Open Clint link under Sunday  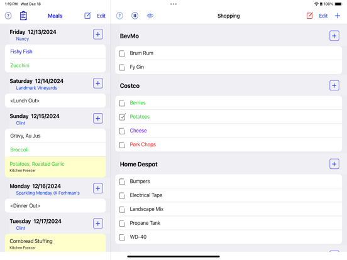point(21,123)
